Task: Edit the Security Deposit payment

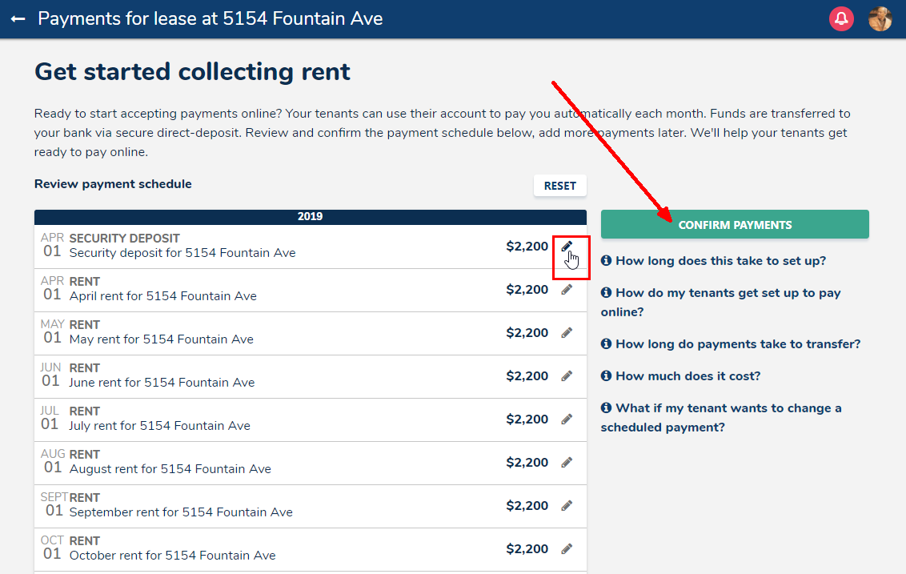Action: pyautogui.click(x=567, y=247)
